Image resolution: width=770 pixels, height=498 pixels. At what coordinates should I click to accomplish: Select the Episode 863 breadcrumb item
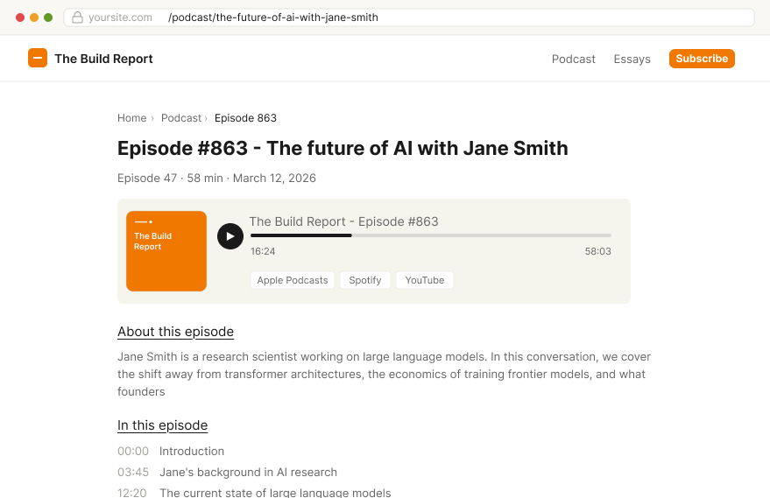pyautogui.click(x=245, y=118)
